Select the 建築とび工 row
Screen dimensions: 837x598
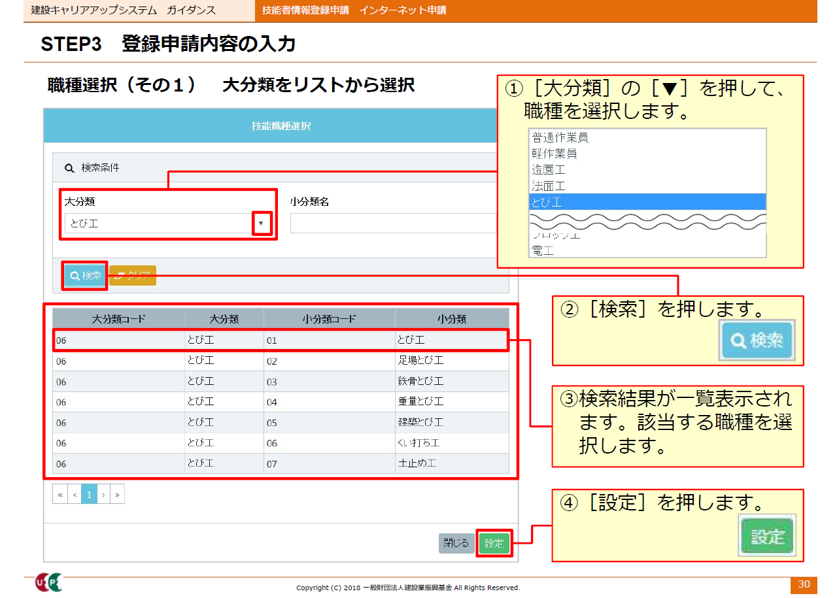[x=281, y=423]
